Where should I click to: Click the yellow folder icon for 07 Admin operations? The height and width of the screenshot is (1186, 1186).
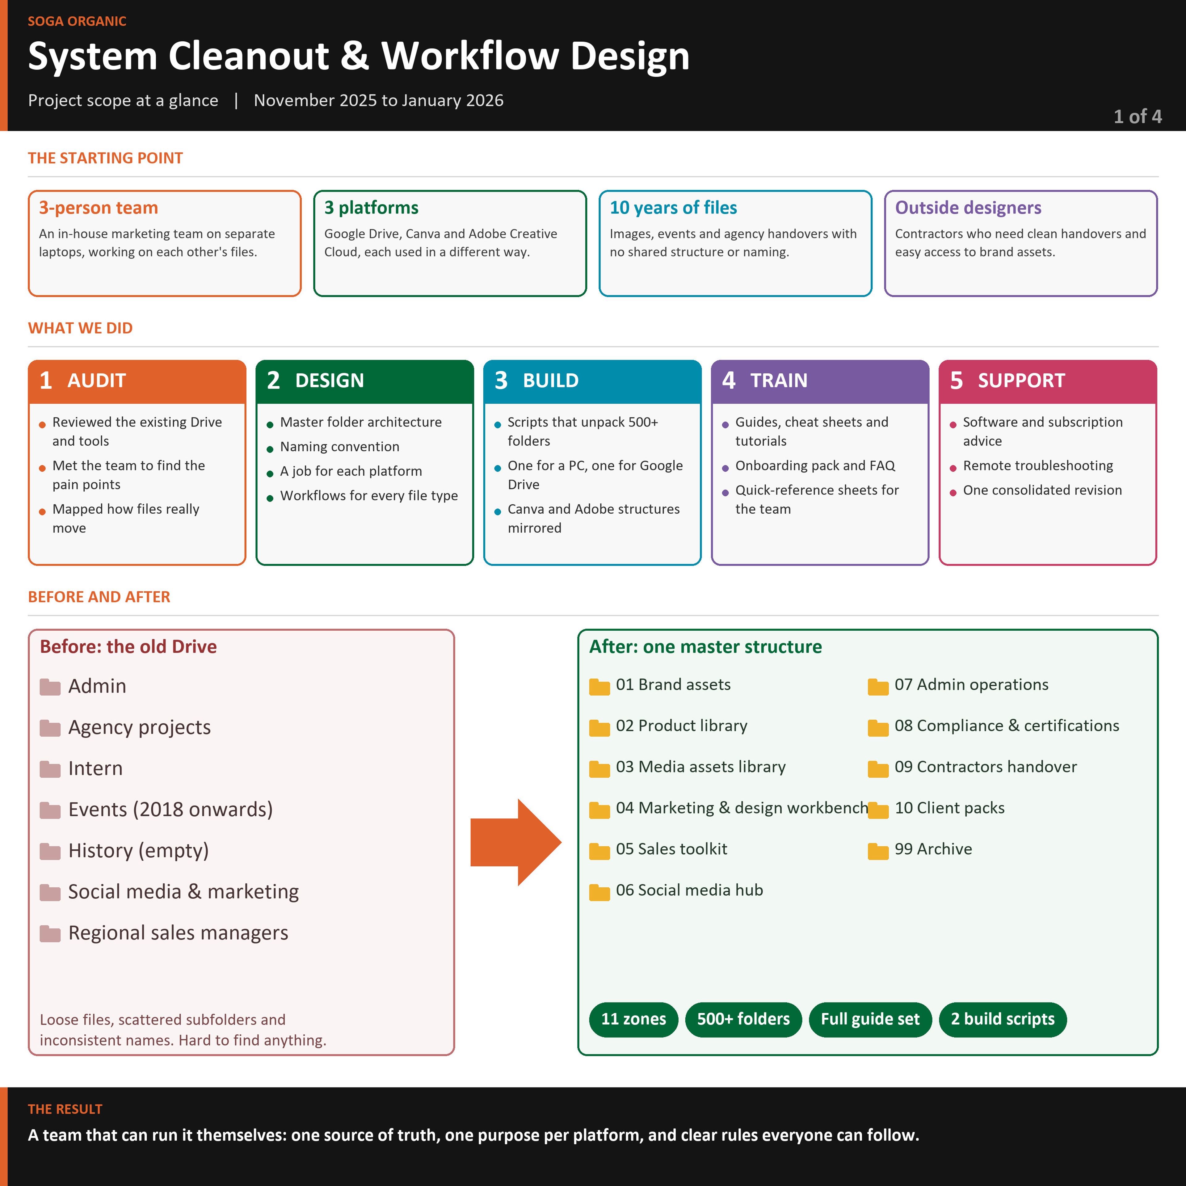[878, 686]
